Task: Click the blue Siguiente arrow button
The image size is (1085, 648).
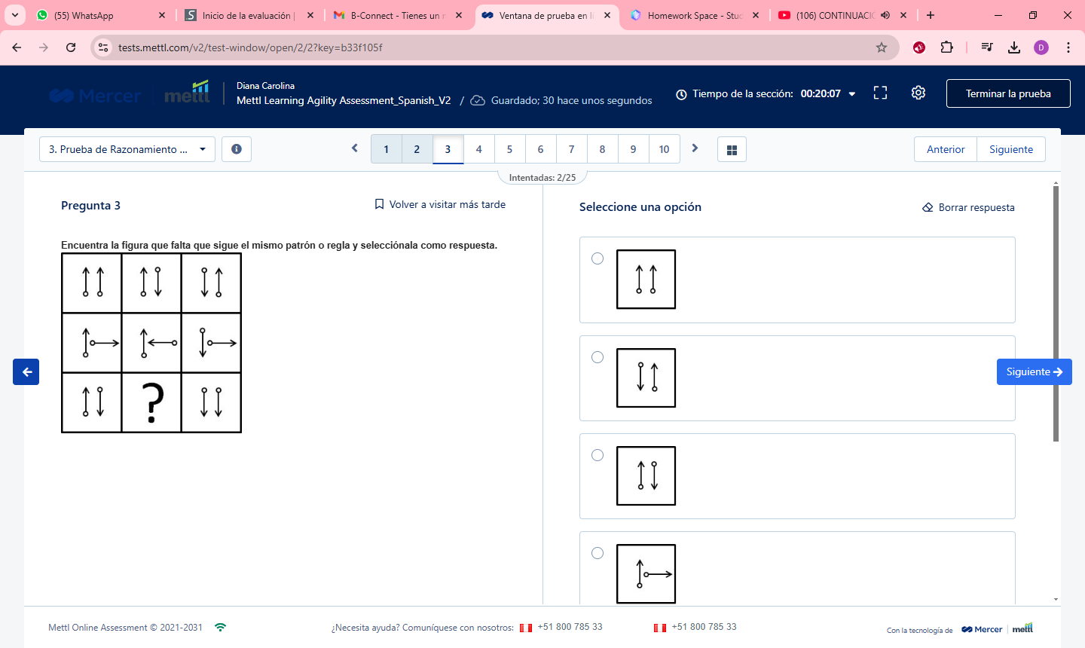Action: (x=1035, y=371)
